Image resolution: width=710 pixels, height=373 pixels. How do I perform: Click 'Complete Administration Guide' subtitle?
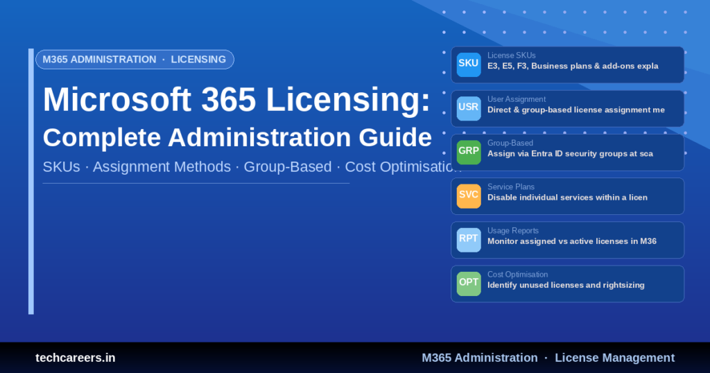[237, 137]
